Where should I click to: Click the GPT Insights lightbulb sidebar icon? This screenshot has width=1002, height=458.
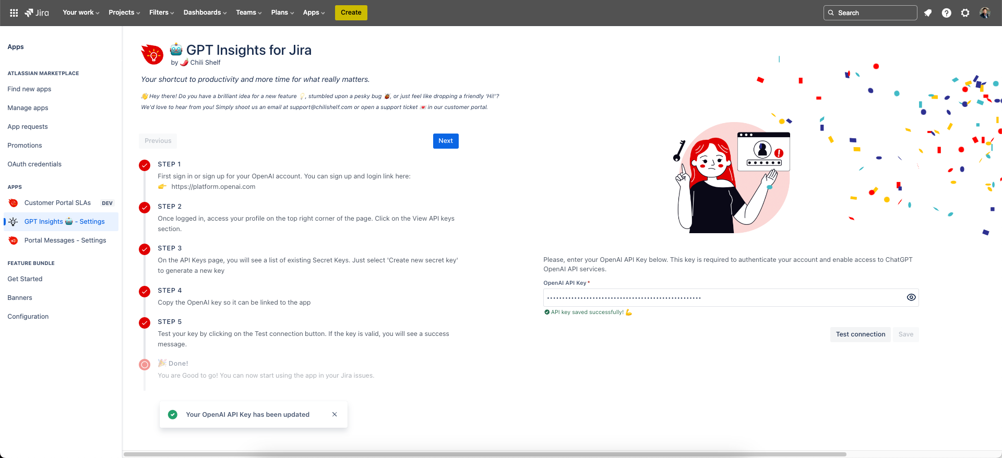click(14, 222)
